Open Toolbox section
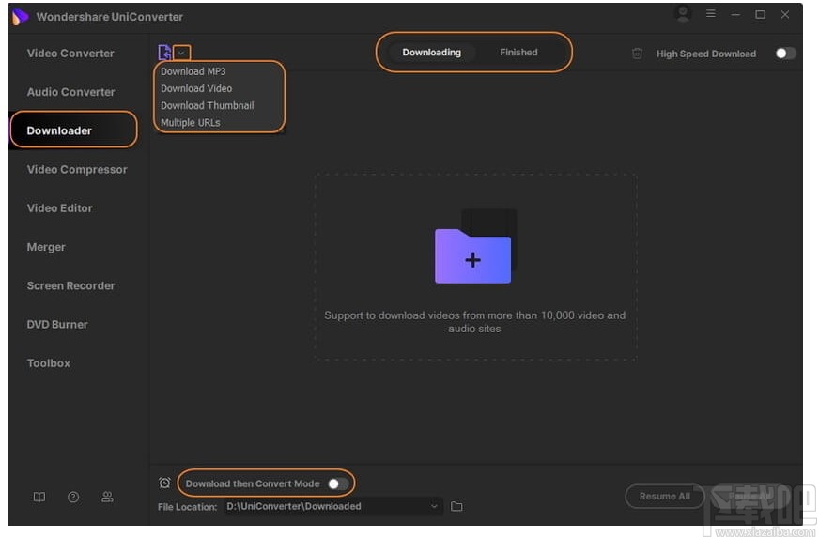 coord(49,363)
